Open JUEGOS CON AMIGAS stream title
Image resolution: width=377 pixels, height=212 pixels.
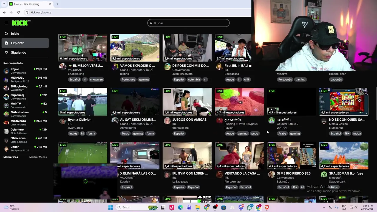[189, 120]
